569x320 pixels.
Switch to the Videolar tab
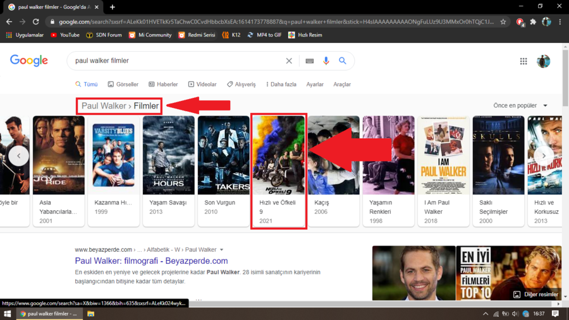point(202,84)
